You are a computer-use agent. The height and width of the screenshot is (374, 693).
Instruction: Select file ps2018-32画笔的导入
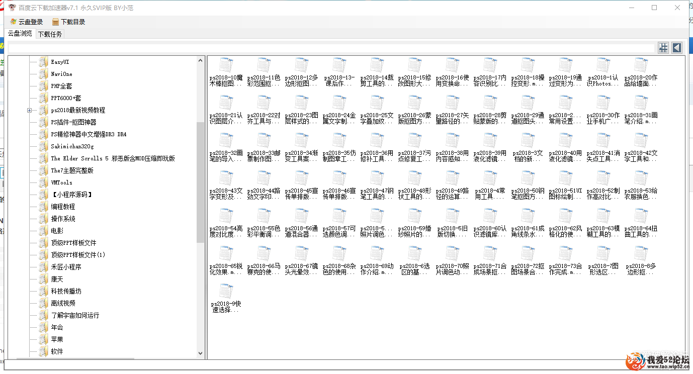(226, 148)
